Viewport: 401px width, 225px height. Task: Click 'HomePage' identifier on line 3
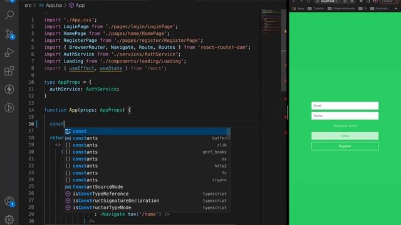pos(75,33)
